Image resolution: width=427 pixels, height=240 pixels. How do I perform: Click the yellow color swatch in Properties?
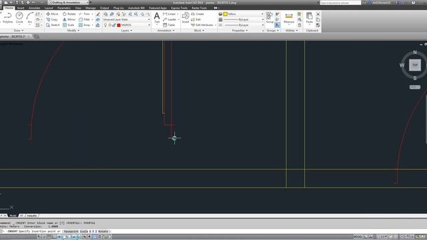click(226, 14)
